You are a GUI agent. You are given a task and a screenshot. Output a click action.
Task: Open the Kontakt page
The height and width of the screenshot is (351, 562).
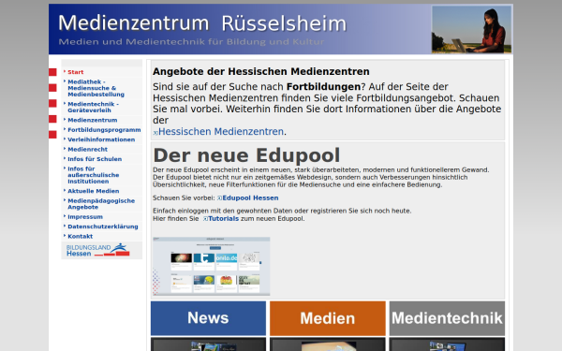(80, 236)
